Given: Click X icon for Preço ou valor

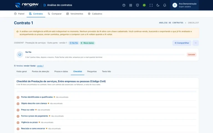Looking at the screenshot, I should 18,110.
